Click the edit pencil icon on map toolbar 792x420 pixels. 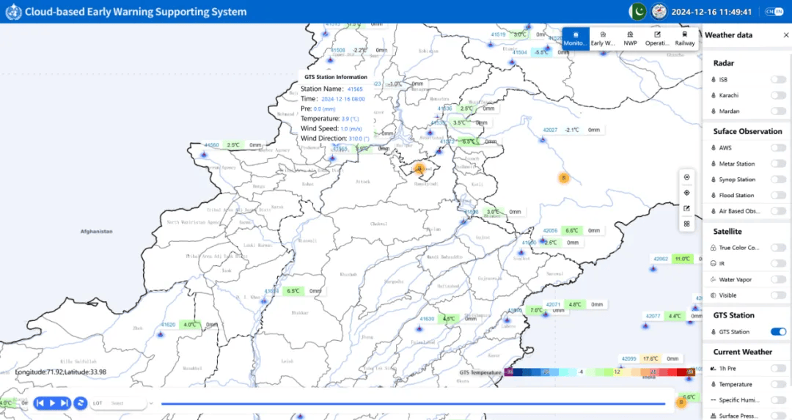tap(686, 208)
